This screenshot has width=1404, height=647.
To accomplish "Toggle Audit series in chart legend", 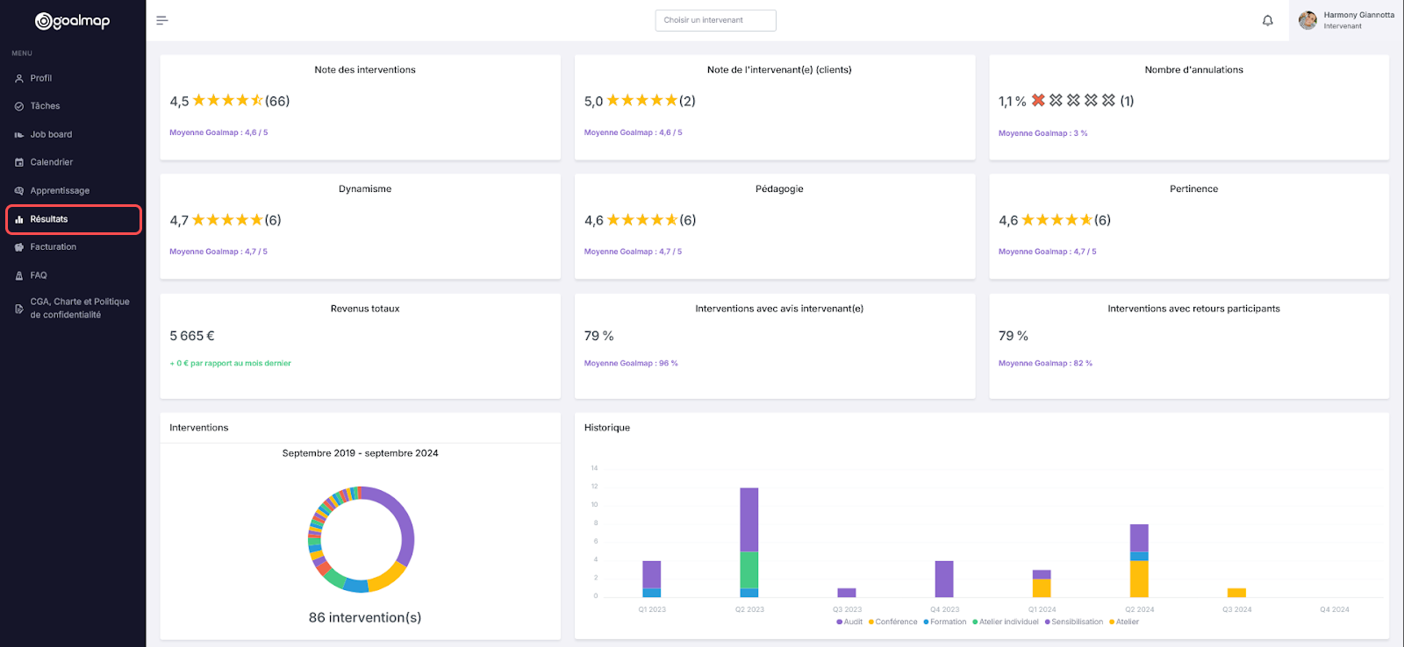I will coord(849,622).
